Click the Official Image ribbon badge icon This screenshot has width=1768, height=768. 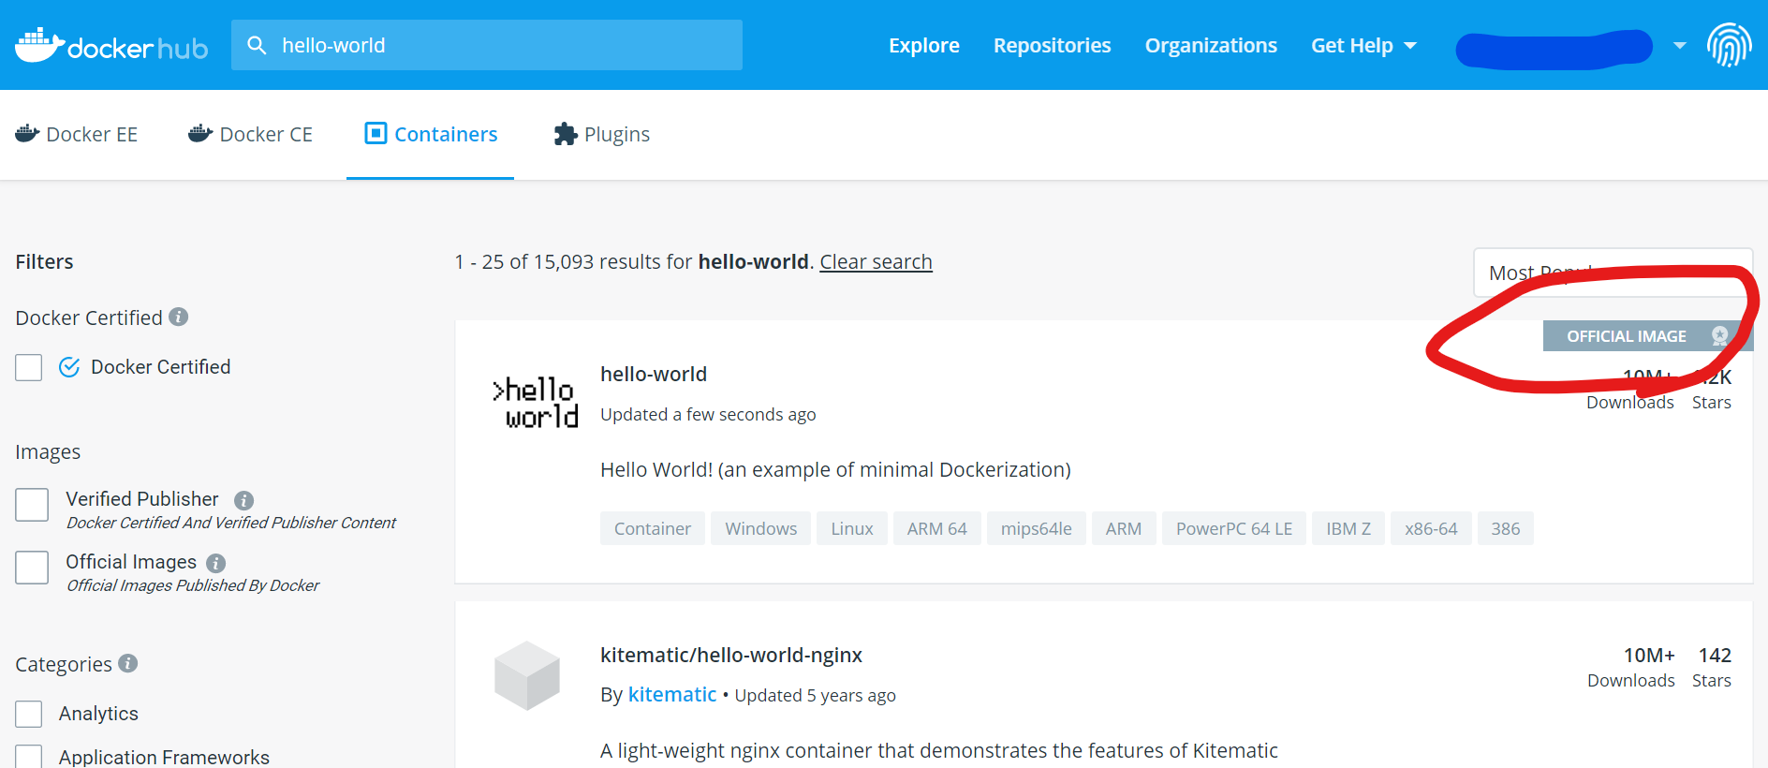1719,335
